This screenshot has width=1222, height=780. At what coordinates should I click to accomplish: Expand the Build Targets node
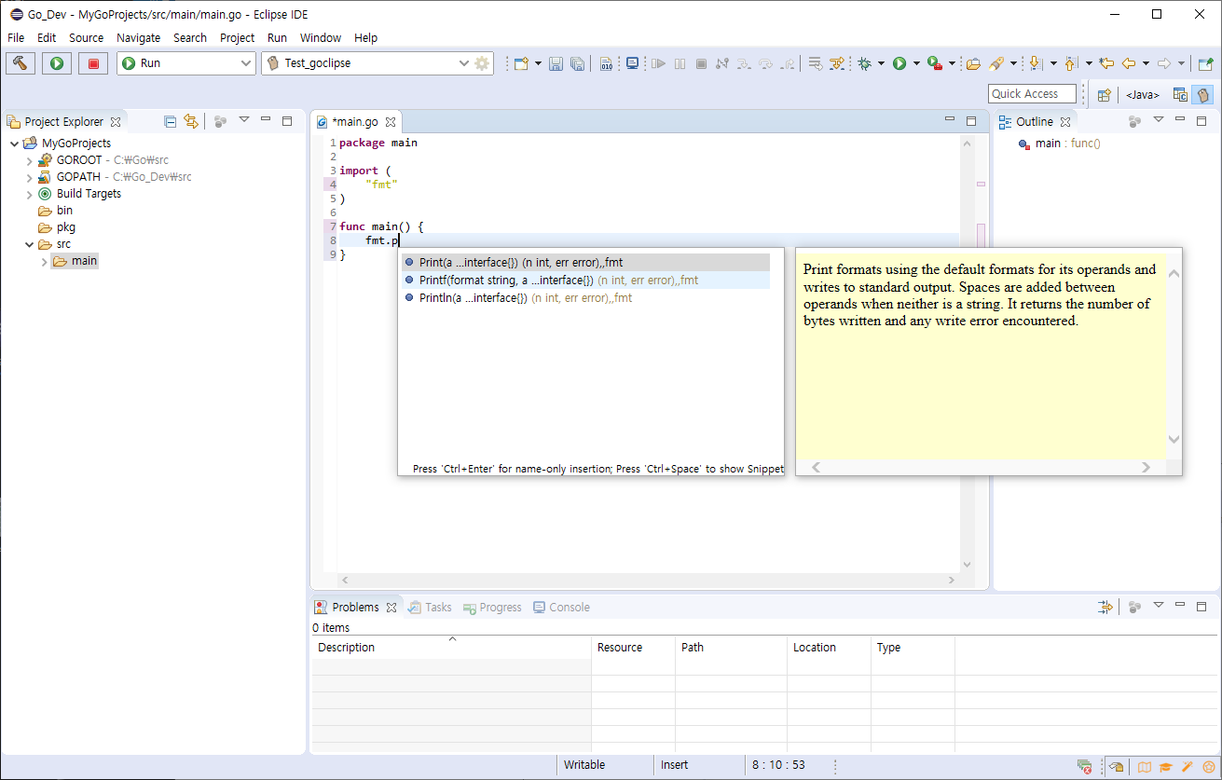(x=29, y=194)
